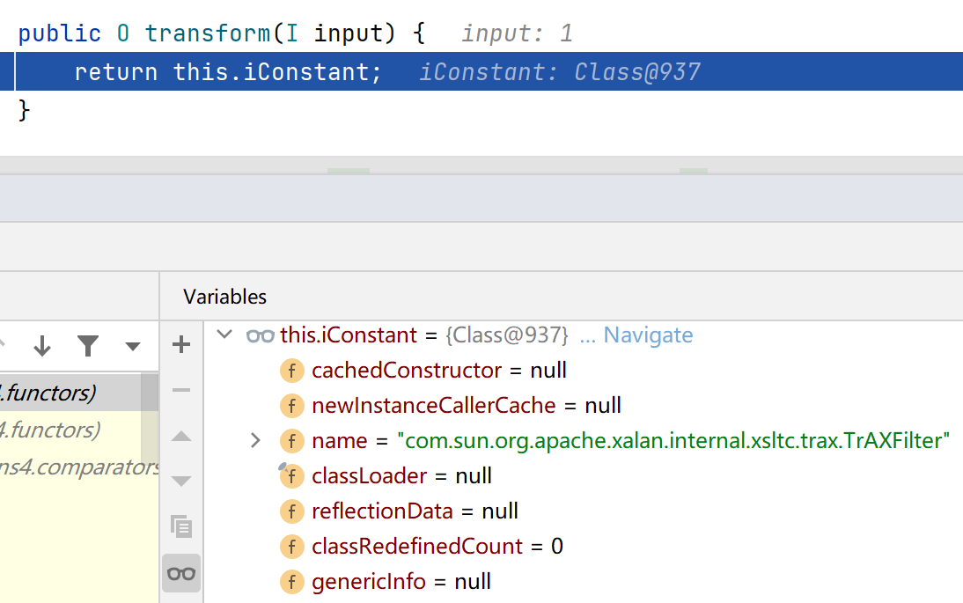Collapse the this.iConstant watch node

tap(225, 335)
